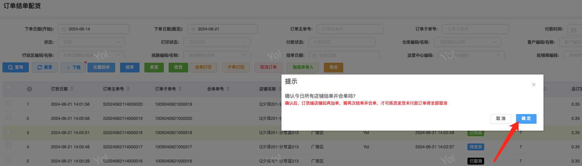This screenshot has height=166, width=582.
Task: Open the 付款状态 dropdown
Action: point(342,42)
